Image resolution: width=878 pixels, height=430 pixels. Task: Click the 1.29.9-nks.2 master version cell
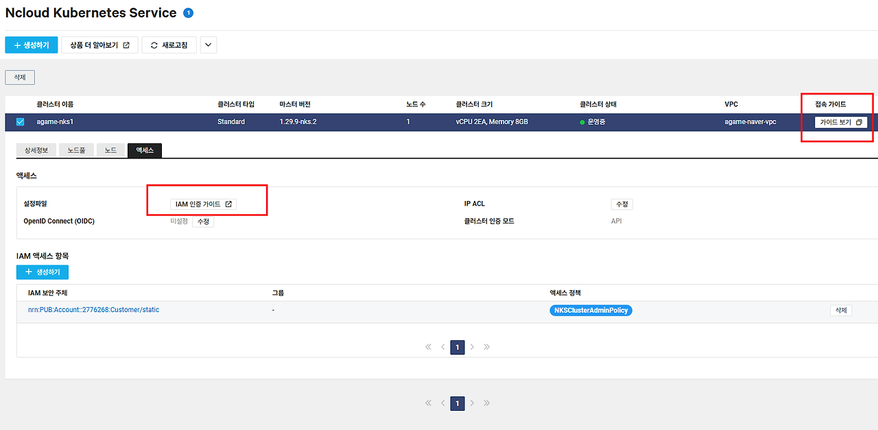(x=298, y=122)
